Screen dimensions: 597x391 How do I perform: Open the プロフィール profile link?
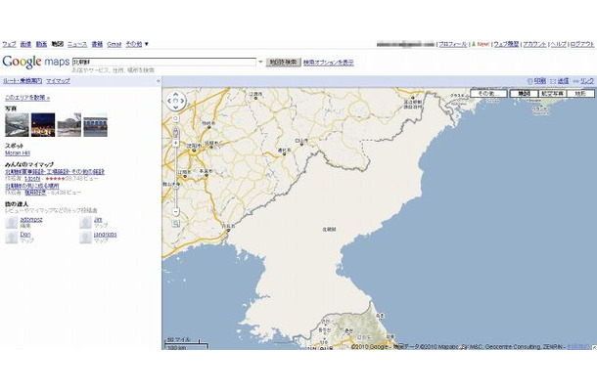pyautogui.click(x=453, y=44)
